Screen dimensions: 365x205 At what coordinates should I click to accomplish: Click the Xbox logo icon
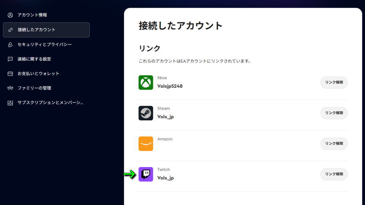(x=146, y=82)
